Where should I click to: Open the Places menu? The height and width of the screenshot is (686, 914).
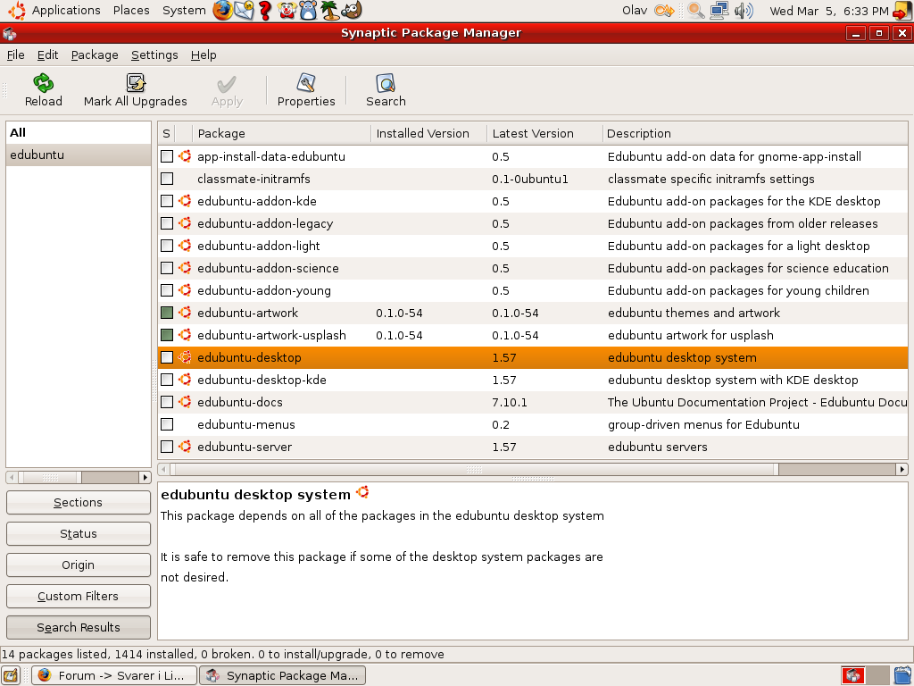(131, 11)
